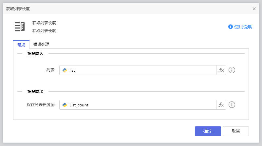Click the Python icon in the list field

point(65,70)
